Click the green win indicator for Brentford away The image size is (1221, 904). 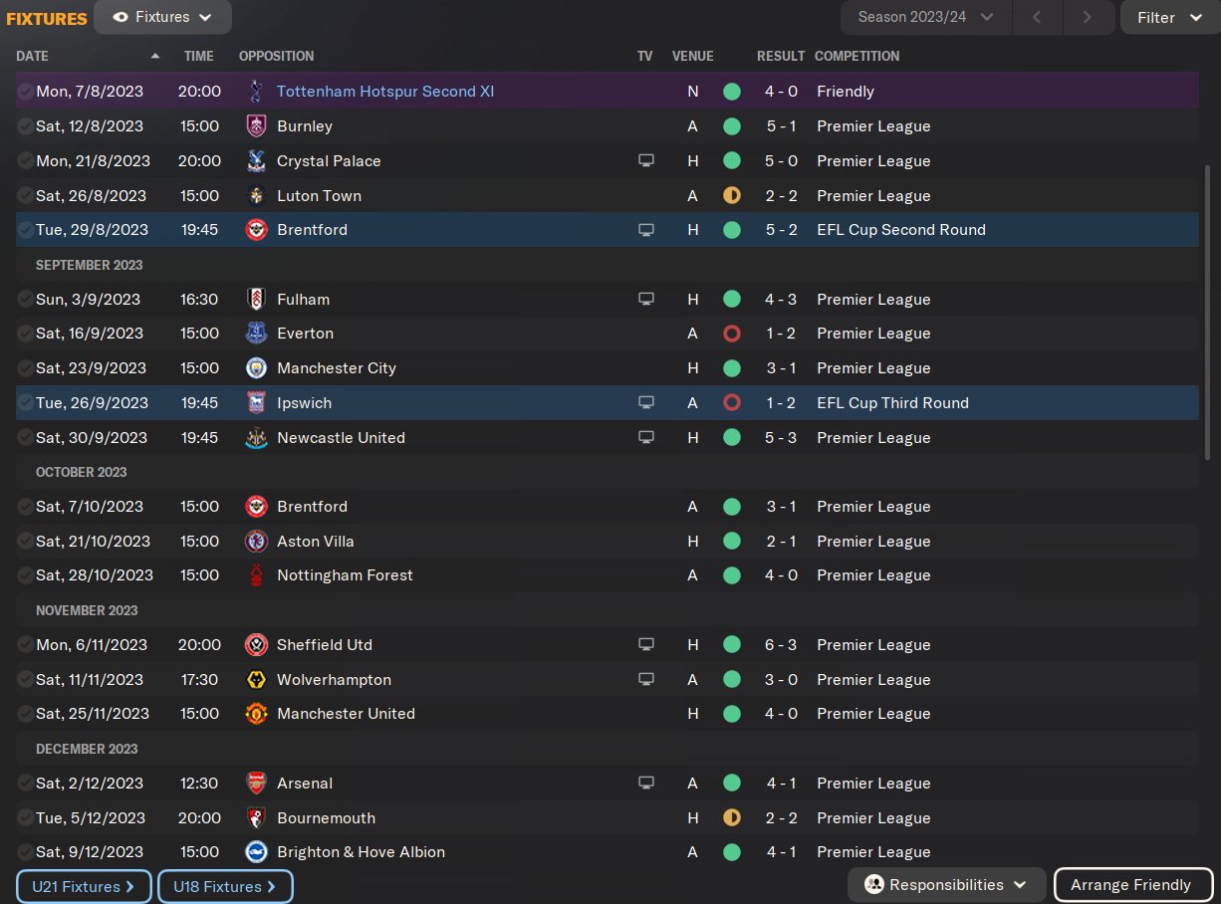(732, 507)
